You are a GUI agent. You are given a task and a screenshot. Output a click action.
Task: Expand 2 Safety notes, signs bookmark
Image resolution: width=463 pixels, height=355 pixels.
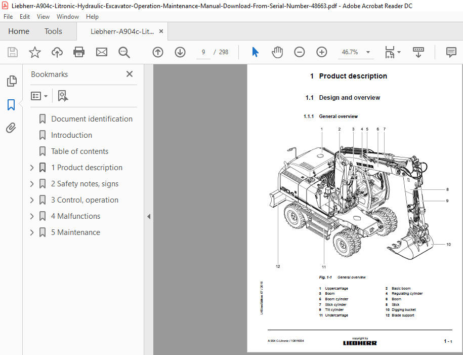32,184
